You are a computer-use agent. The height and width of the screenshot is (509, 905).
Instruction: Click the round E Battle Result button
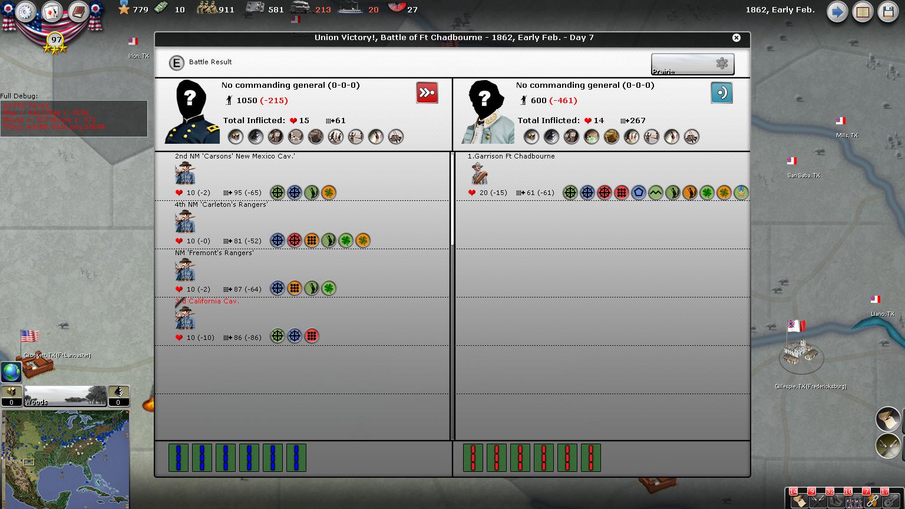click(x=176, y=62)
